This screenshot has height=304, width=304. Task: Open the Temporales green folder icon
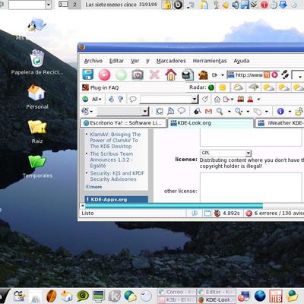(x=37, y=161)
